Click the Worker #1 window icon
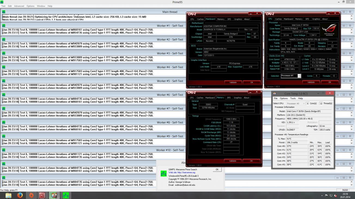The width and height of the screenshot is (355, 199). [x=4, y=26]
